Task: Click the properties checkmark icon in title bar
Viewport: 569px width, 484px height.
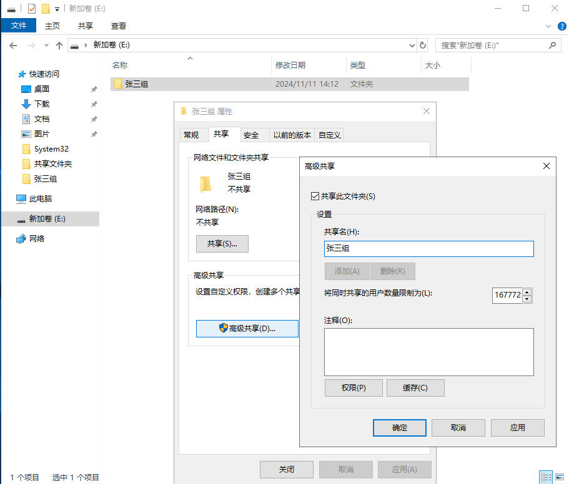Action: tap(32, 8)
